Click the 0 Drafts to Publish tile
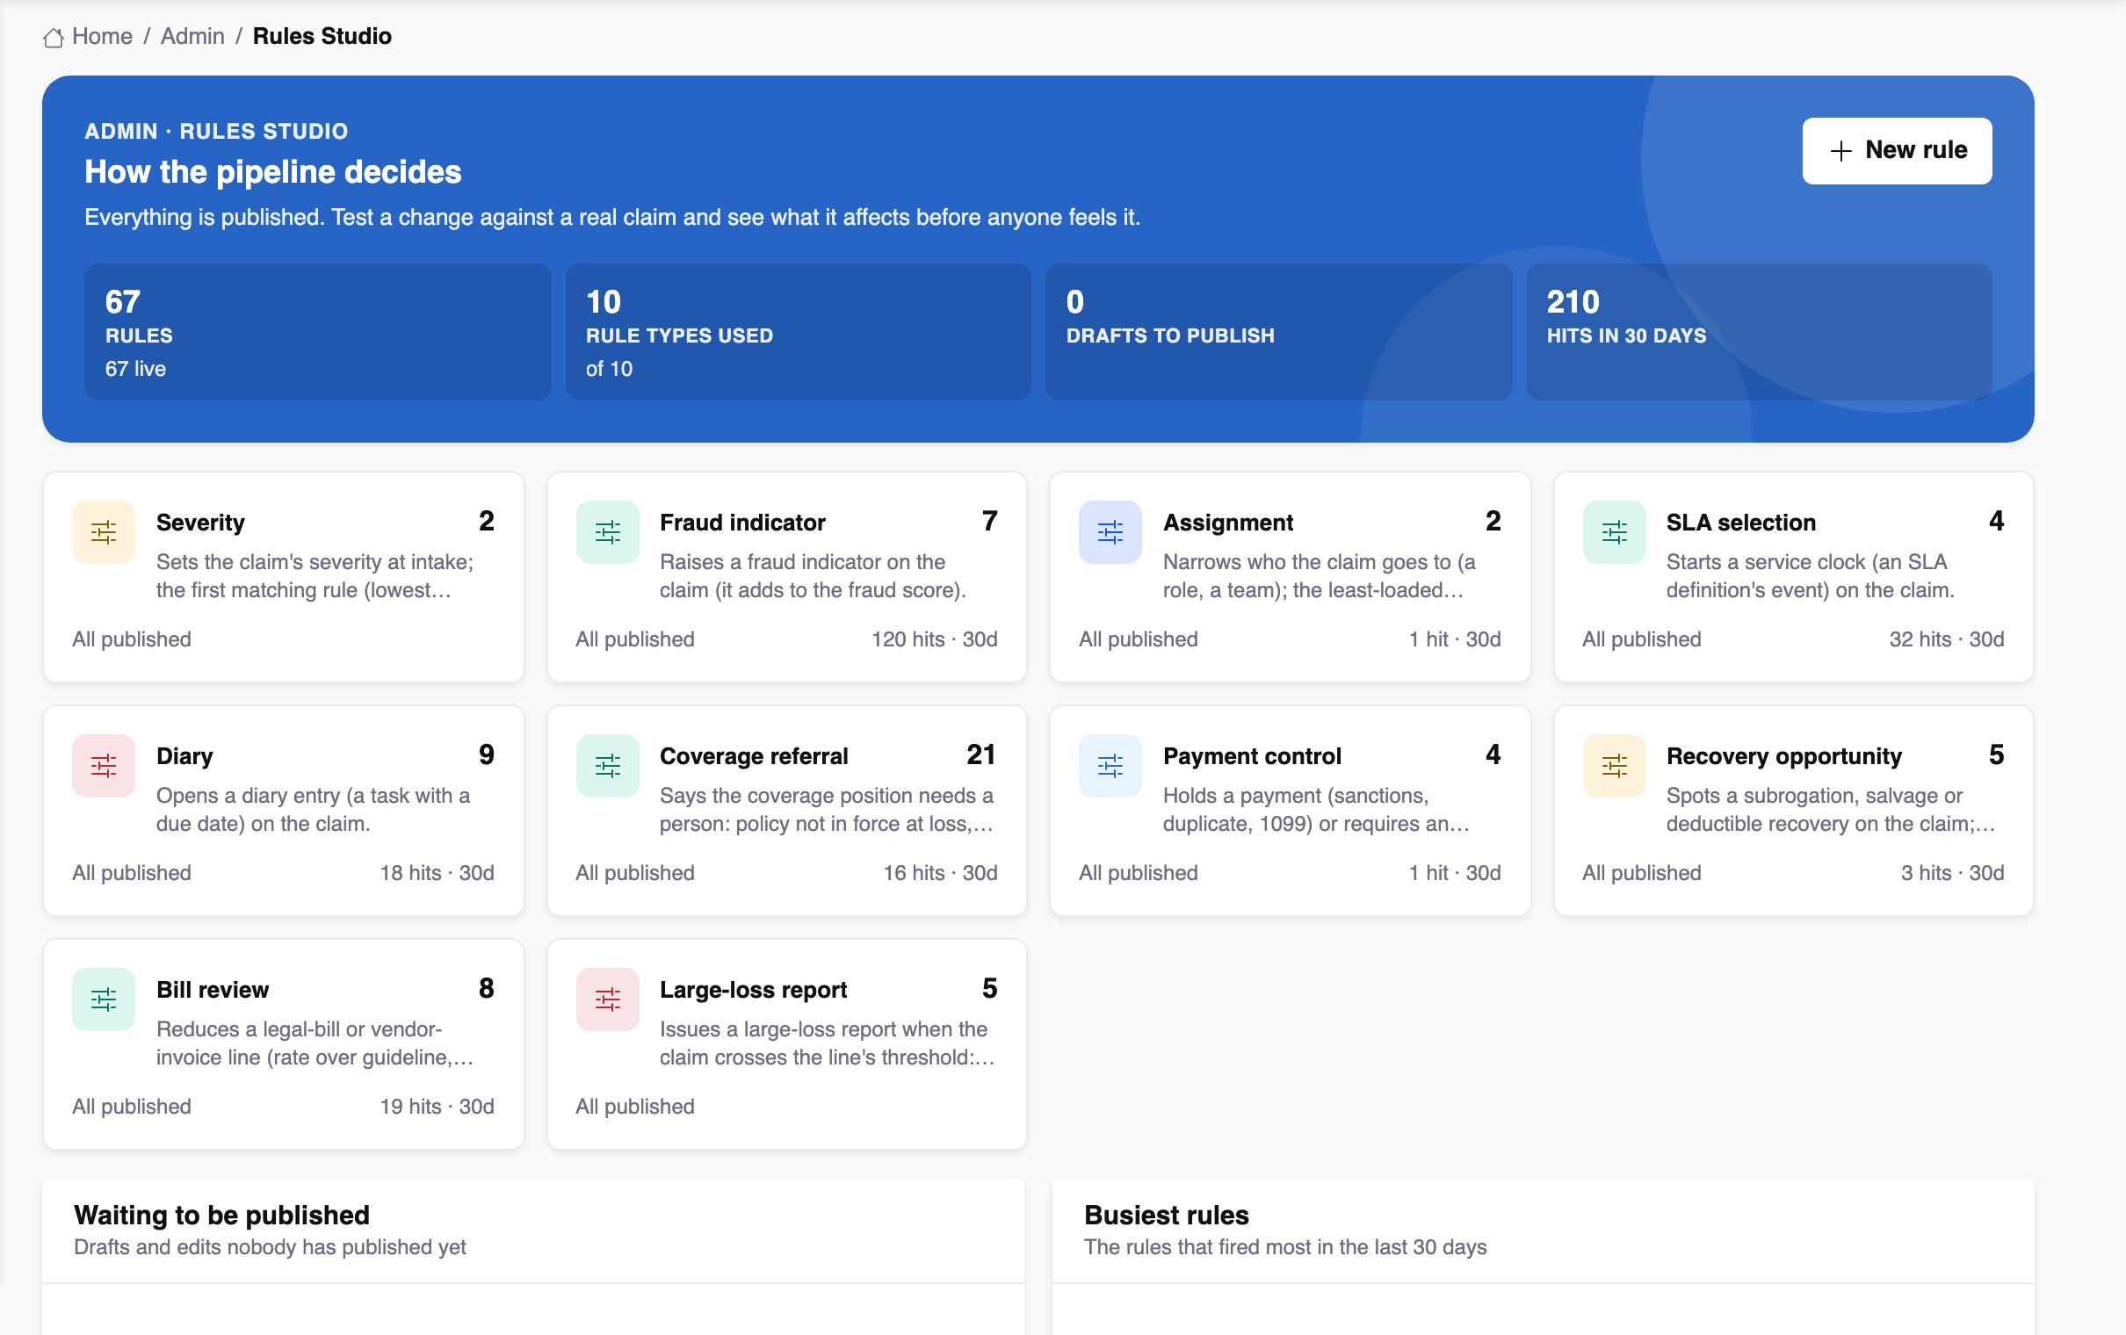The width and height of the screenshot is (2126, 1335). [x=1278, y=332]
